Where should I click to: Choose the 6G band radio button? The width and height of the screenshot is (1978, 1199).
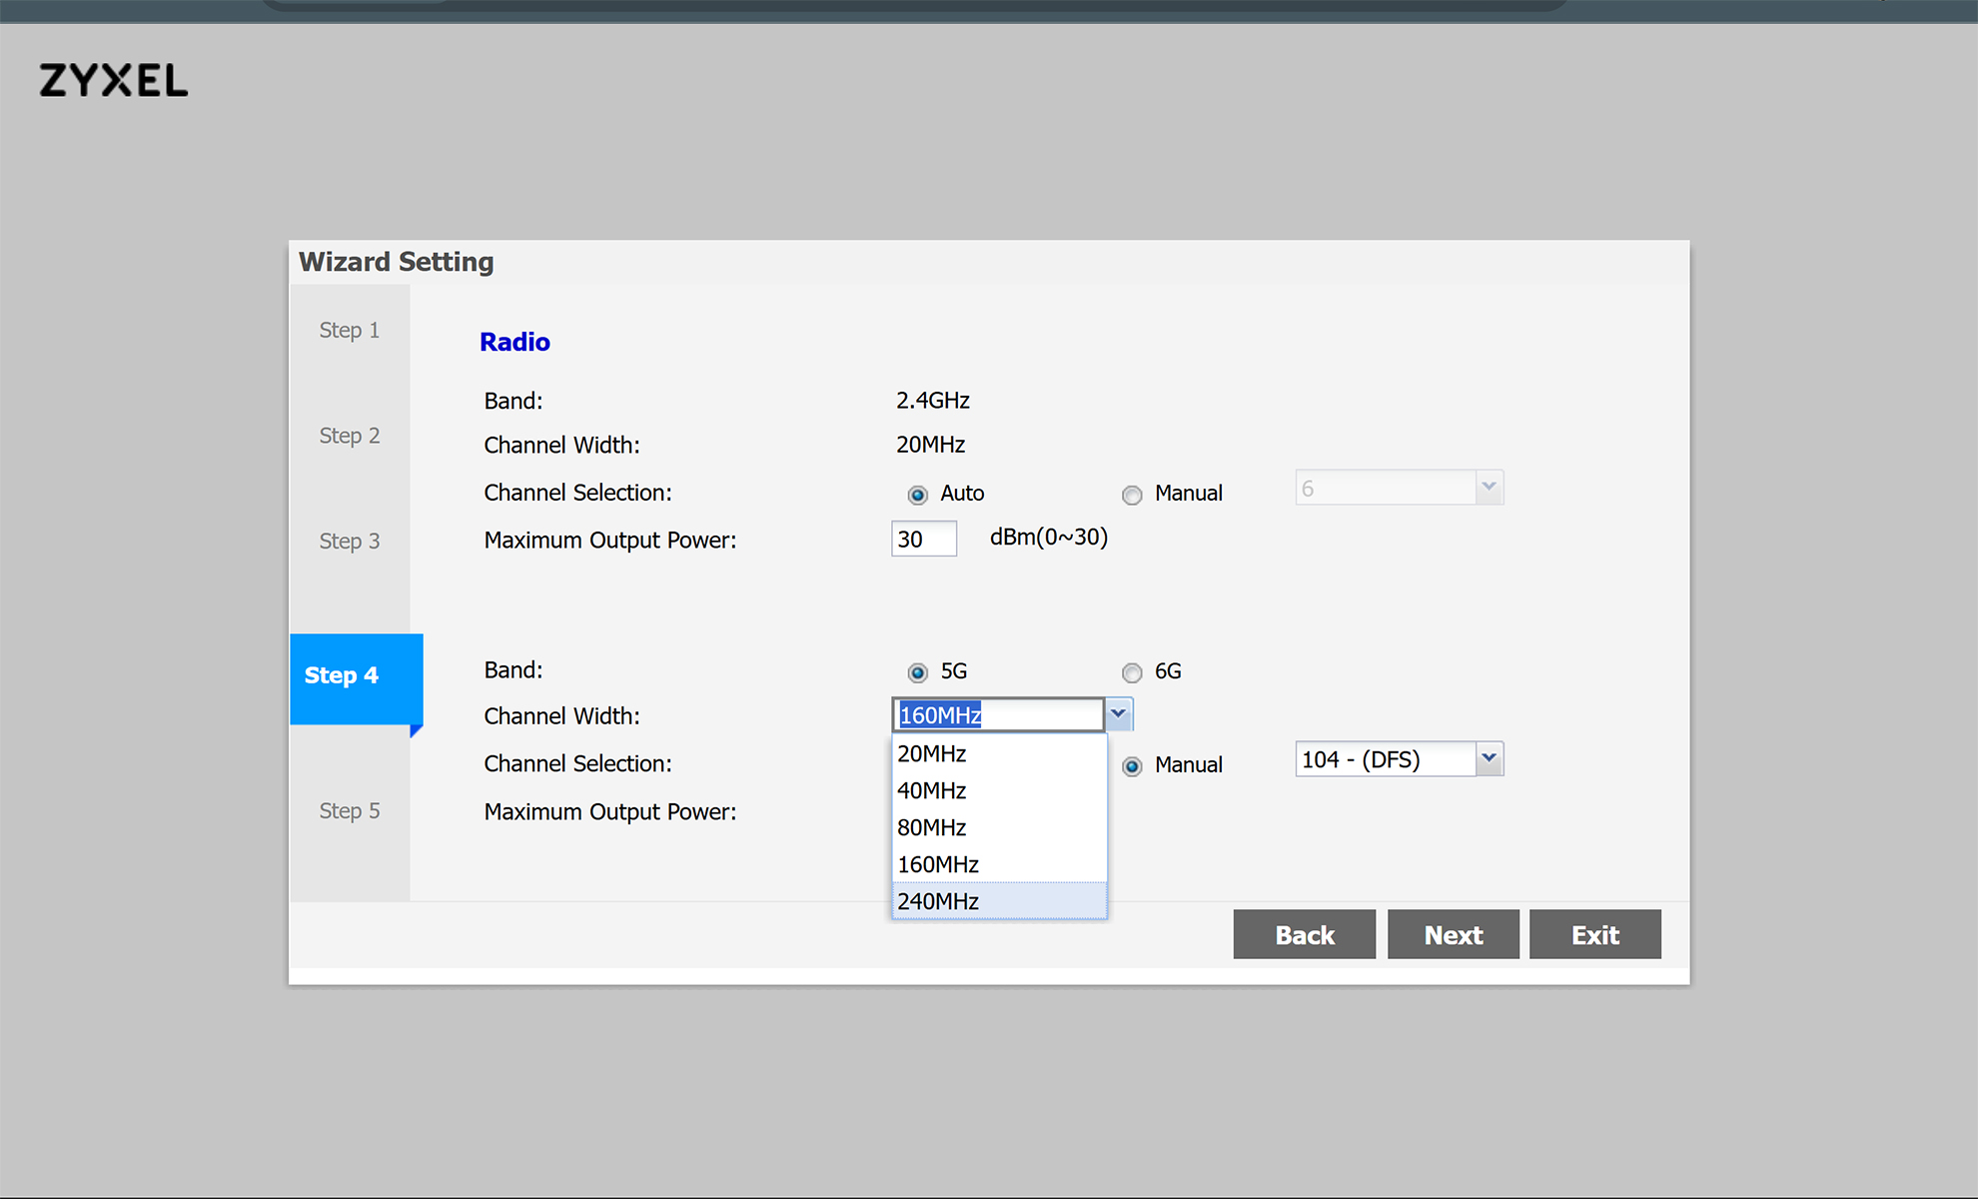click(x=1132, y=672)
